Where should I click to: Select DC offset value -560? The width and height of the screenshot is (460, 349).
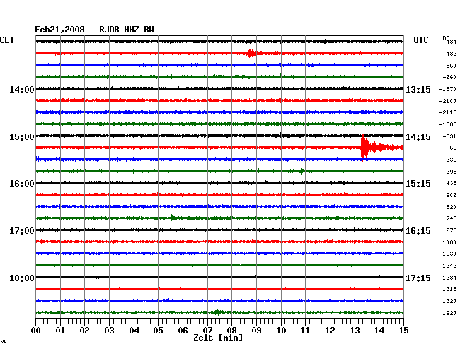click(x=449, y=66)
